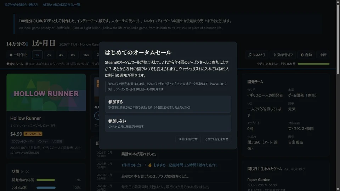Image resolution: width=340 pixels, height=191 pixels.
Task: Click the 残り36か月 lifespan progress bar
Action: (x=313, y=64)
